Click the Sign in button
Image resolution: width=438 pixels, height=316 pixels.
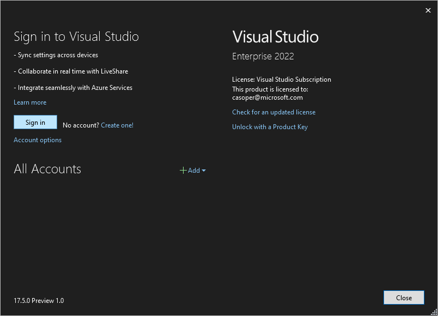click(x=35, y=123)
